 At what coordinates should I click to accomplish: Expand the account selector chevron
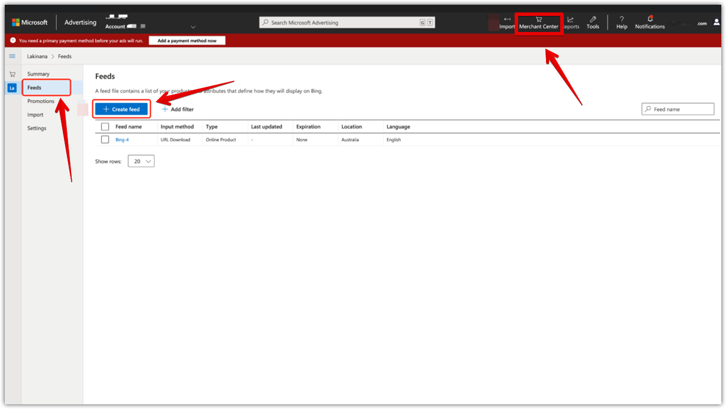[x=193, y=27]
